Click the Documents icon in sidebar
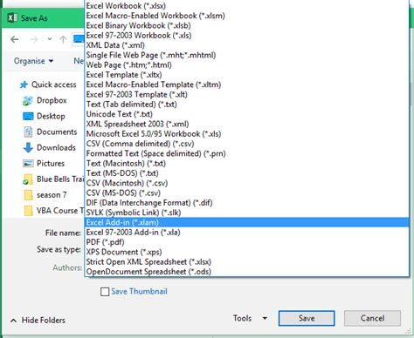 (x=28, y=132)
